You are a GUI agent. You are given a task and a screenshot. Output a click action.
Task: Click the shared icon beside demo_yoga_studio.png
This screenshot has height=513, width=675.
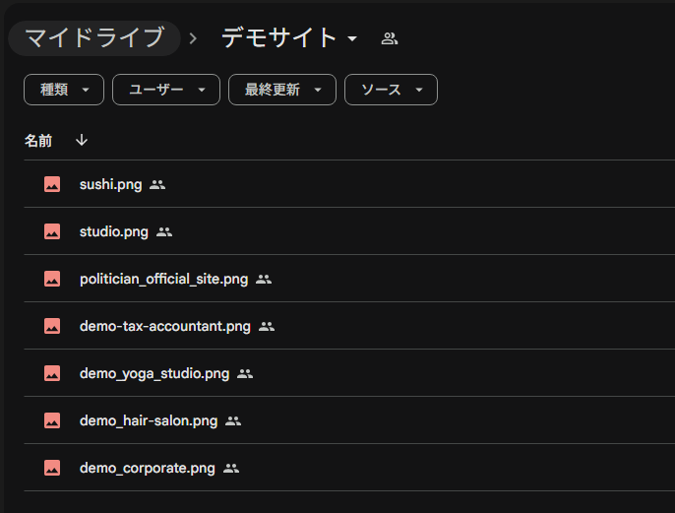245,373
